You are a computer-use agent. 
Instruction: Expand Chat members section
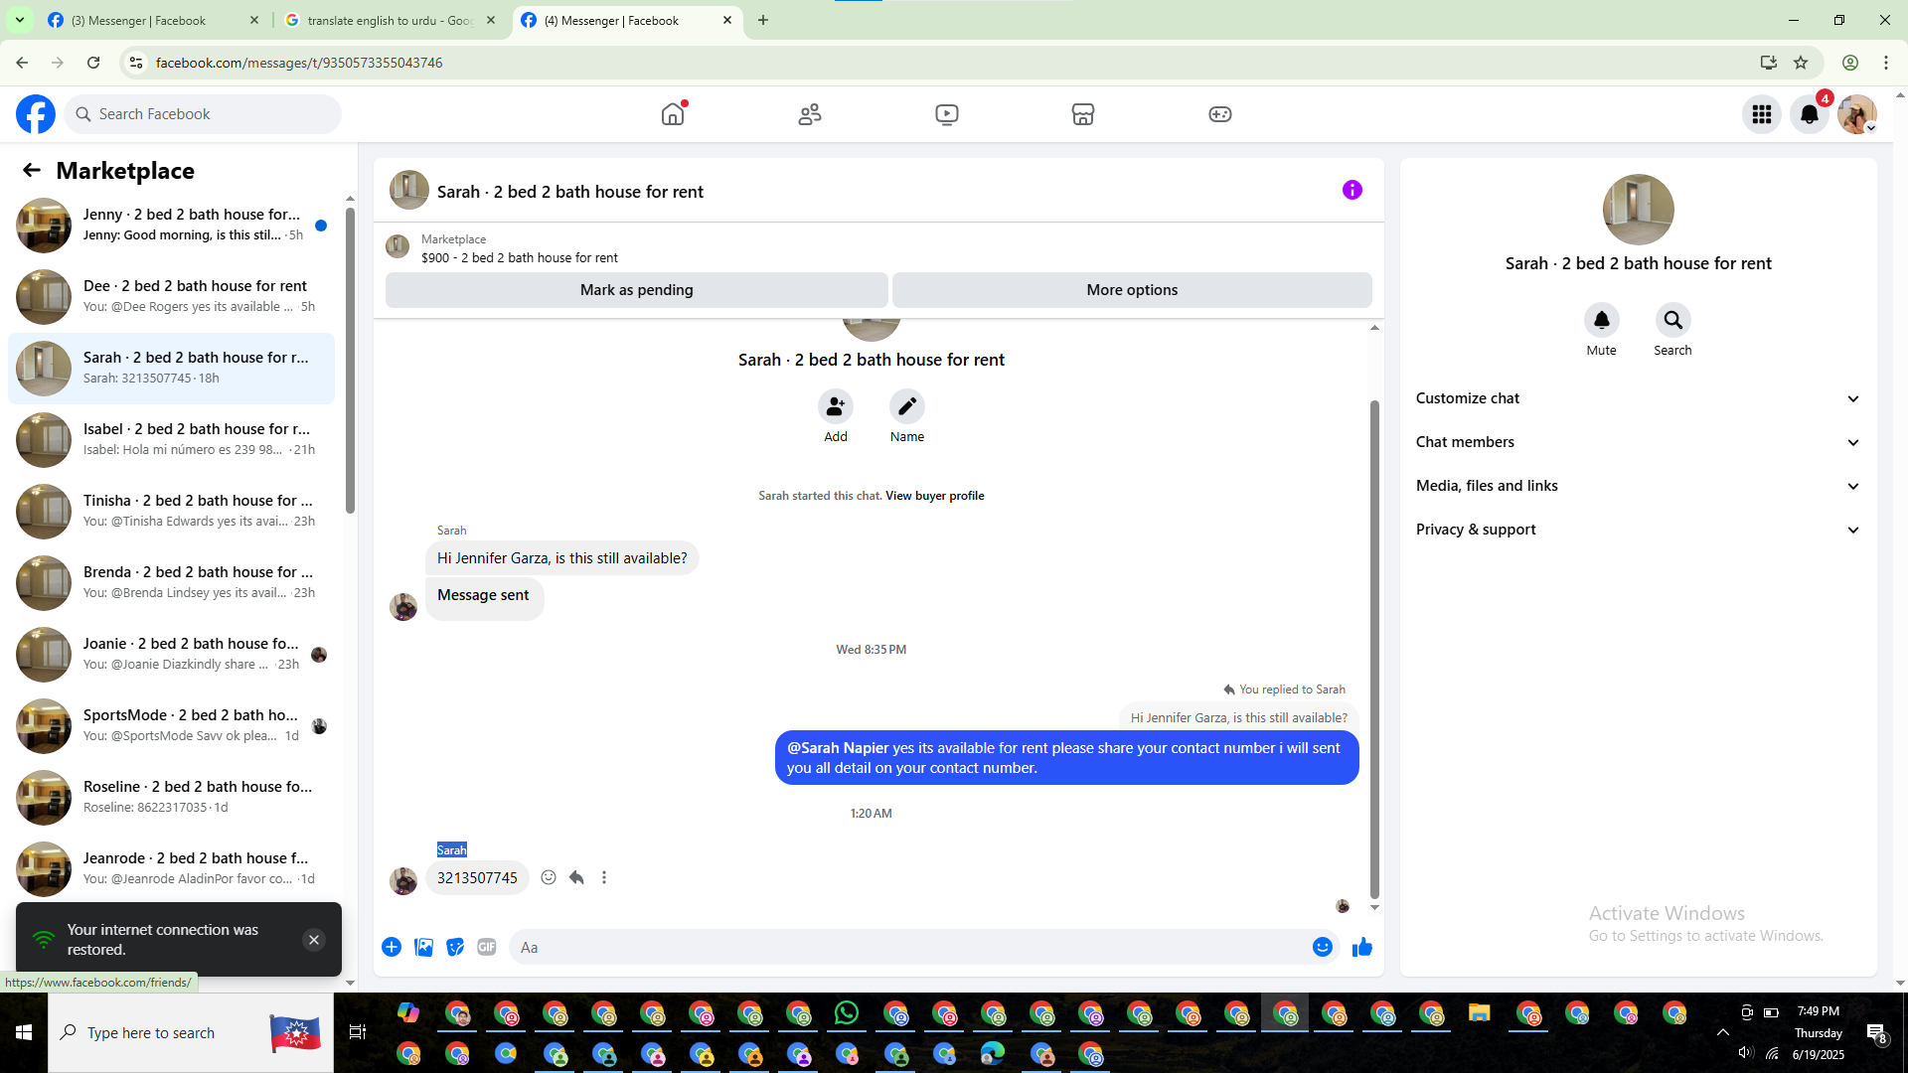(1638, 442)
